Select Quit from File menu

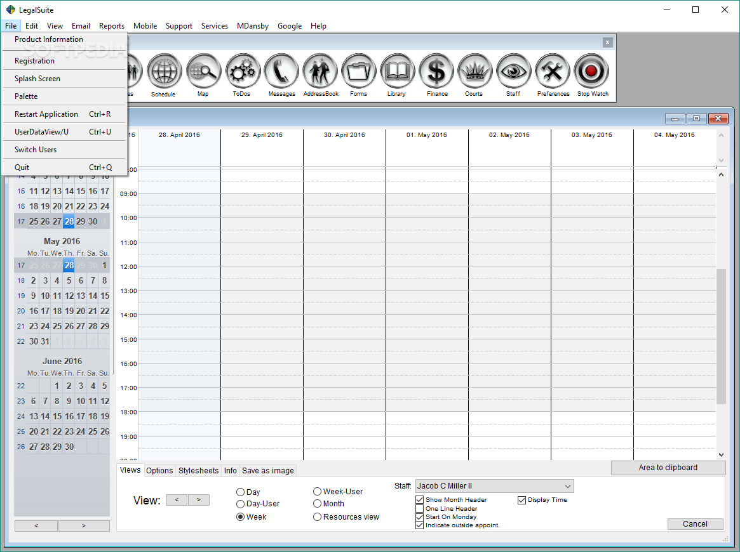pyautogui.click(x=64, y=168)
